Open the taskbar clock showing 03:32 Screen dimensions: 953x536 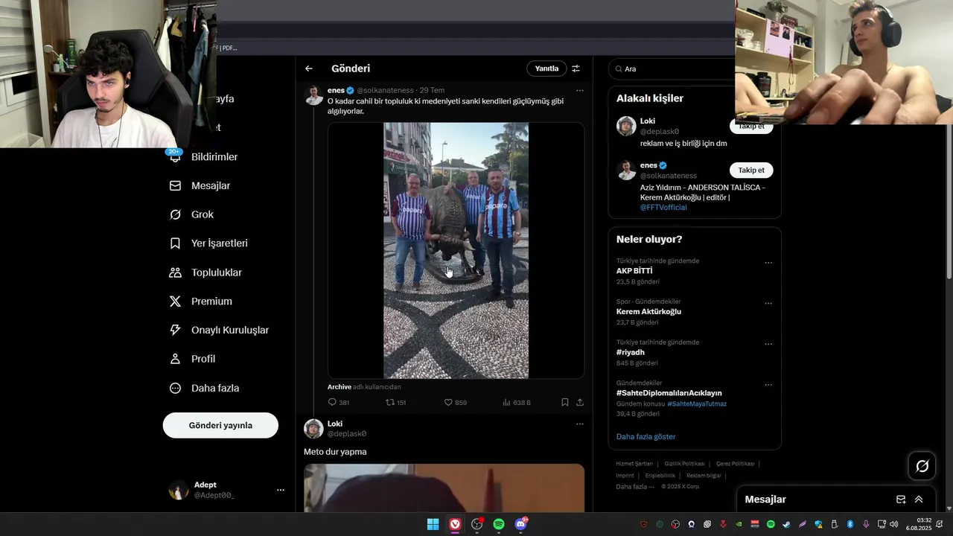point(919,524)
